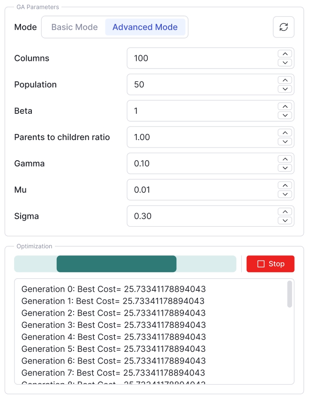Increase the Columns value with up arrow
This screenshot has width=311, height=400.
coord(284,54)
